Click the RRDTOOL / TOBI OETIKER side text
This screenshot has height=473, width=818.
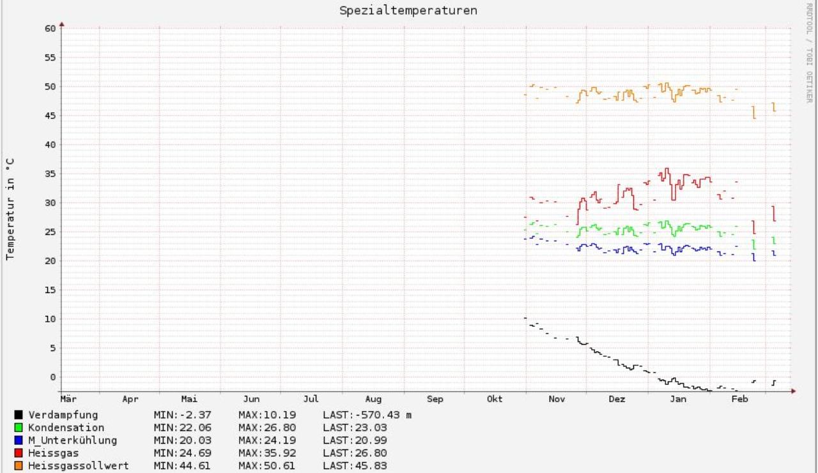[810, 52]
